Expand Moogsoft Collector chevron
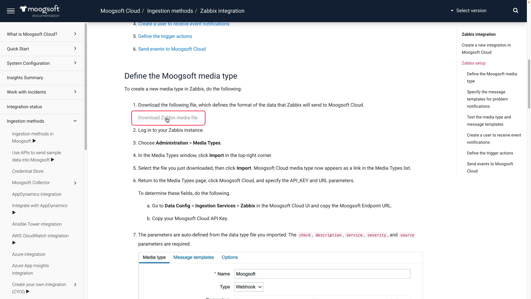This screenshot has width=531, height=299. (x=75, y=183)
